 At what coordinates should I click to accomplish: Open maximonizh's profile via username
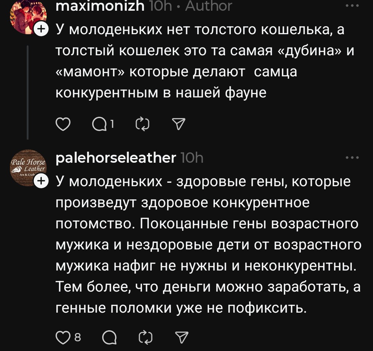point(100,6)
